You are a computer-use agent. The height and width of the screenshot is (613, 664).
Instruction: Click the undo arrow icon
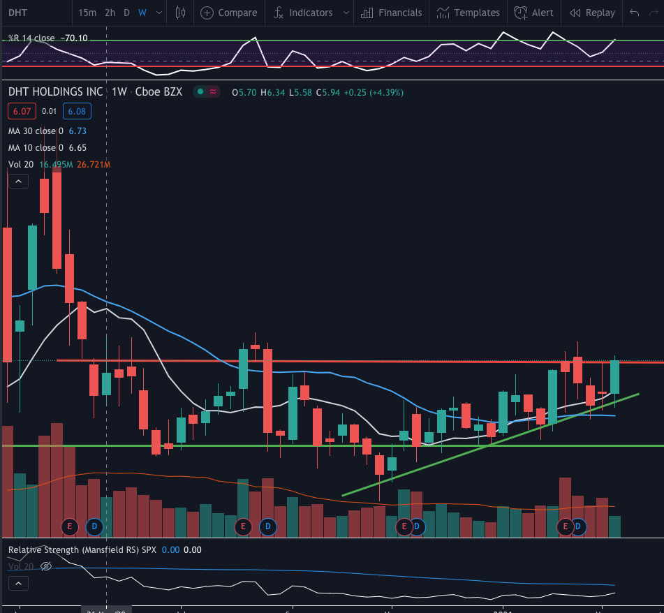pos(634,13)
